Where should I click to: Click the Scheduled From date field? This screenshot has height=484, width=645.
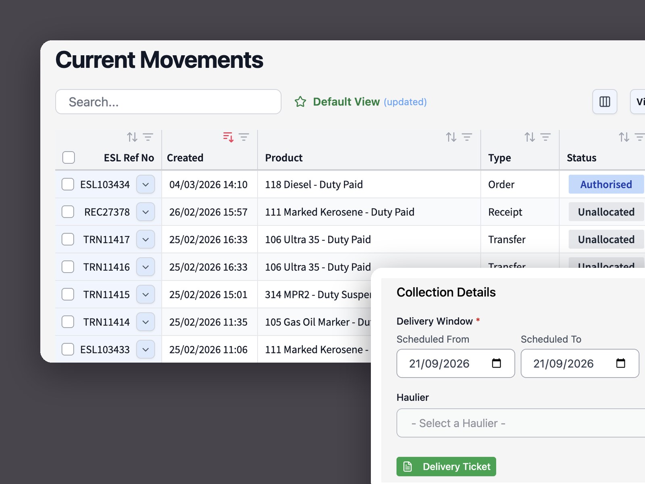[456, 363]
